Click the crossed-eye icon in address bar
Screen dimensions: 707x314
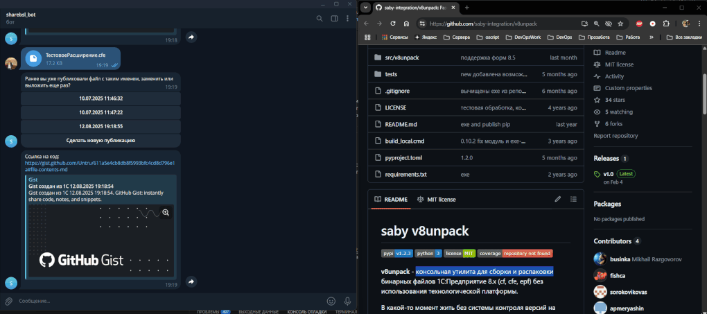tap(609, 24)
